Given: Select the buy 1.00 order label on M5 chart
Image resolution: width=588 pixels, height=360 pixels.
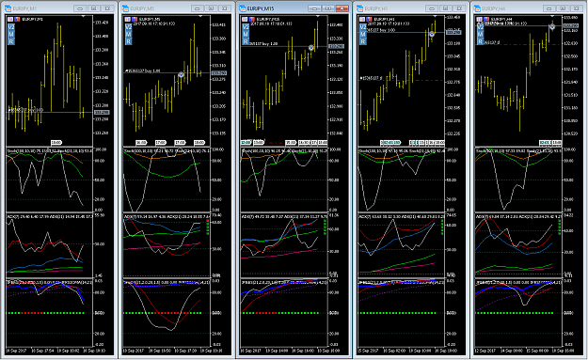Looking at the screenshot, I should [x=143, y=70].
